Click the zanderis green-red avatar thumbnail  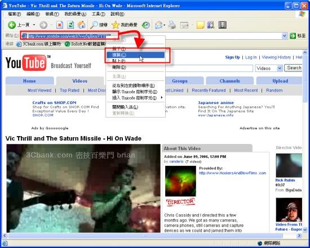180,181
